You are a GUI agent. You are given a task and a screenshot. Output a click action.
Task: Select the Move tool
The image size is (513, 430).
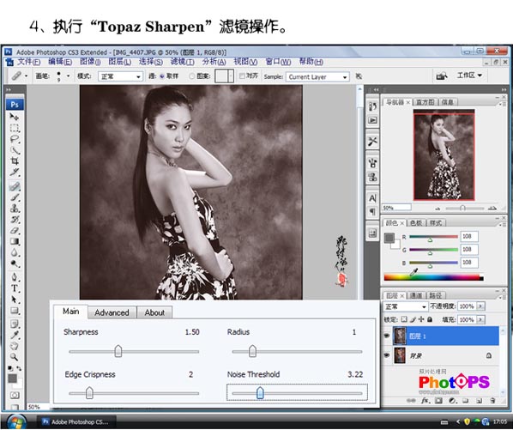14,117
